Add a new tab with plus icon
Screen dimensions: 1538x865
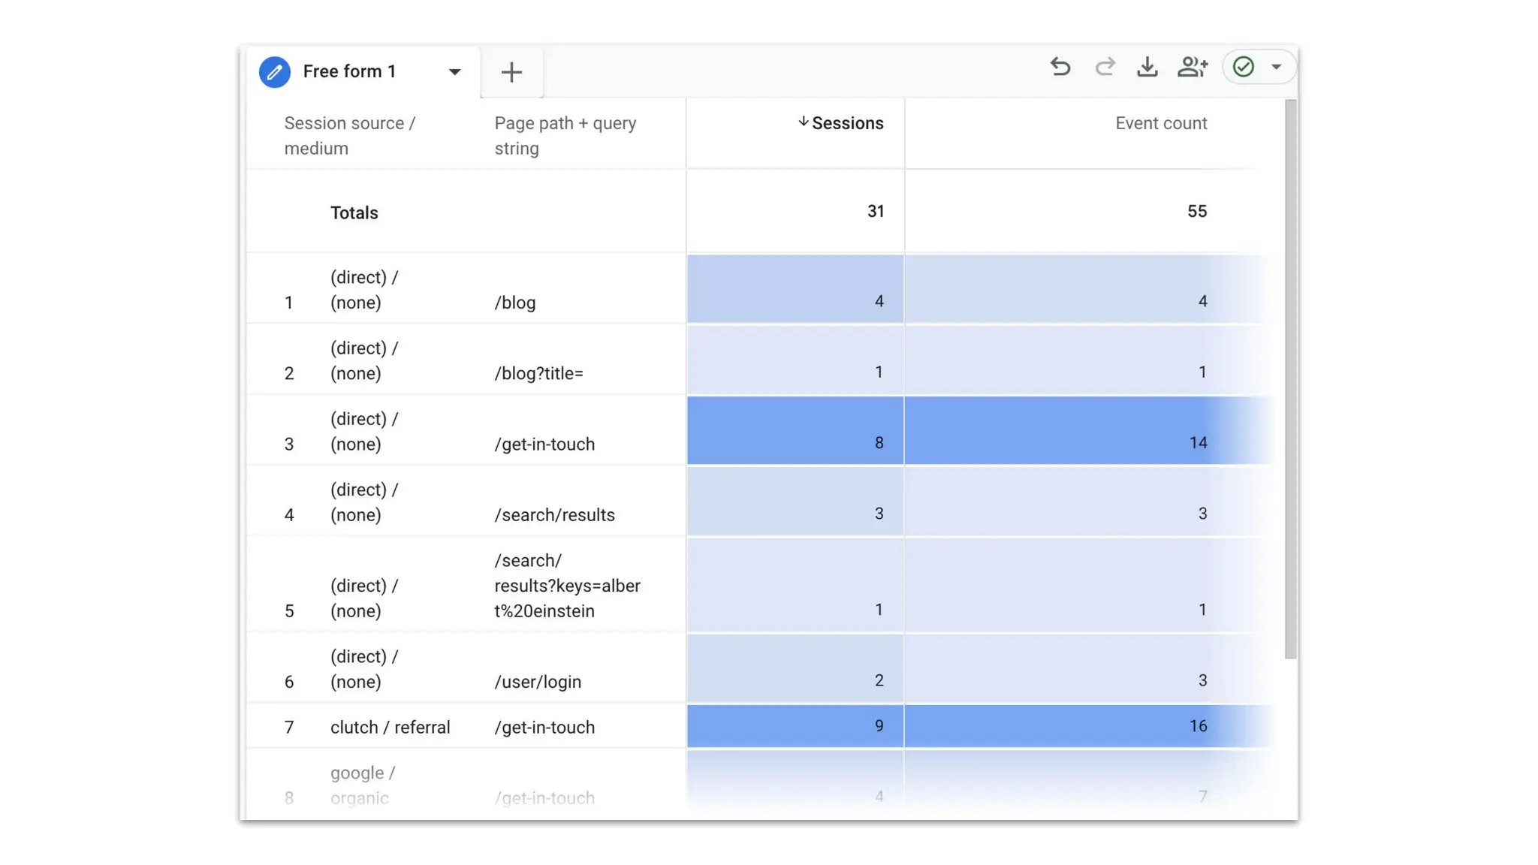tap(511, 72)
